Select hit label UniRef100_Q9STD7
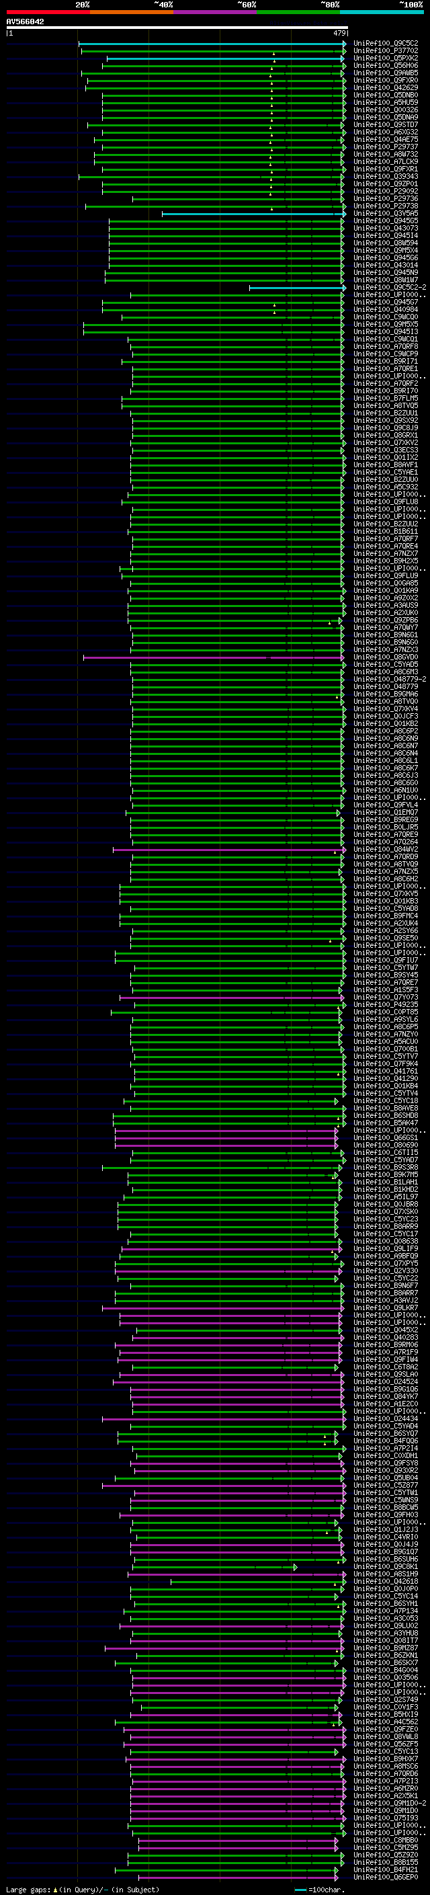The image size is (430, 1895). click(x=386, y=125)
